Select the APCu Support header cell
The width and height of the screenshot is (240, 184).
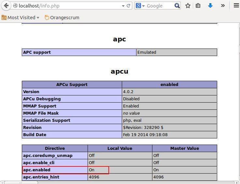[x=72, y=84]
